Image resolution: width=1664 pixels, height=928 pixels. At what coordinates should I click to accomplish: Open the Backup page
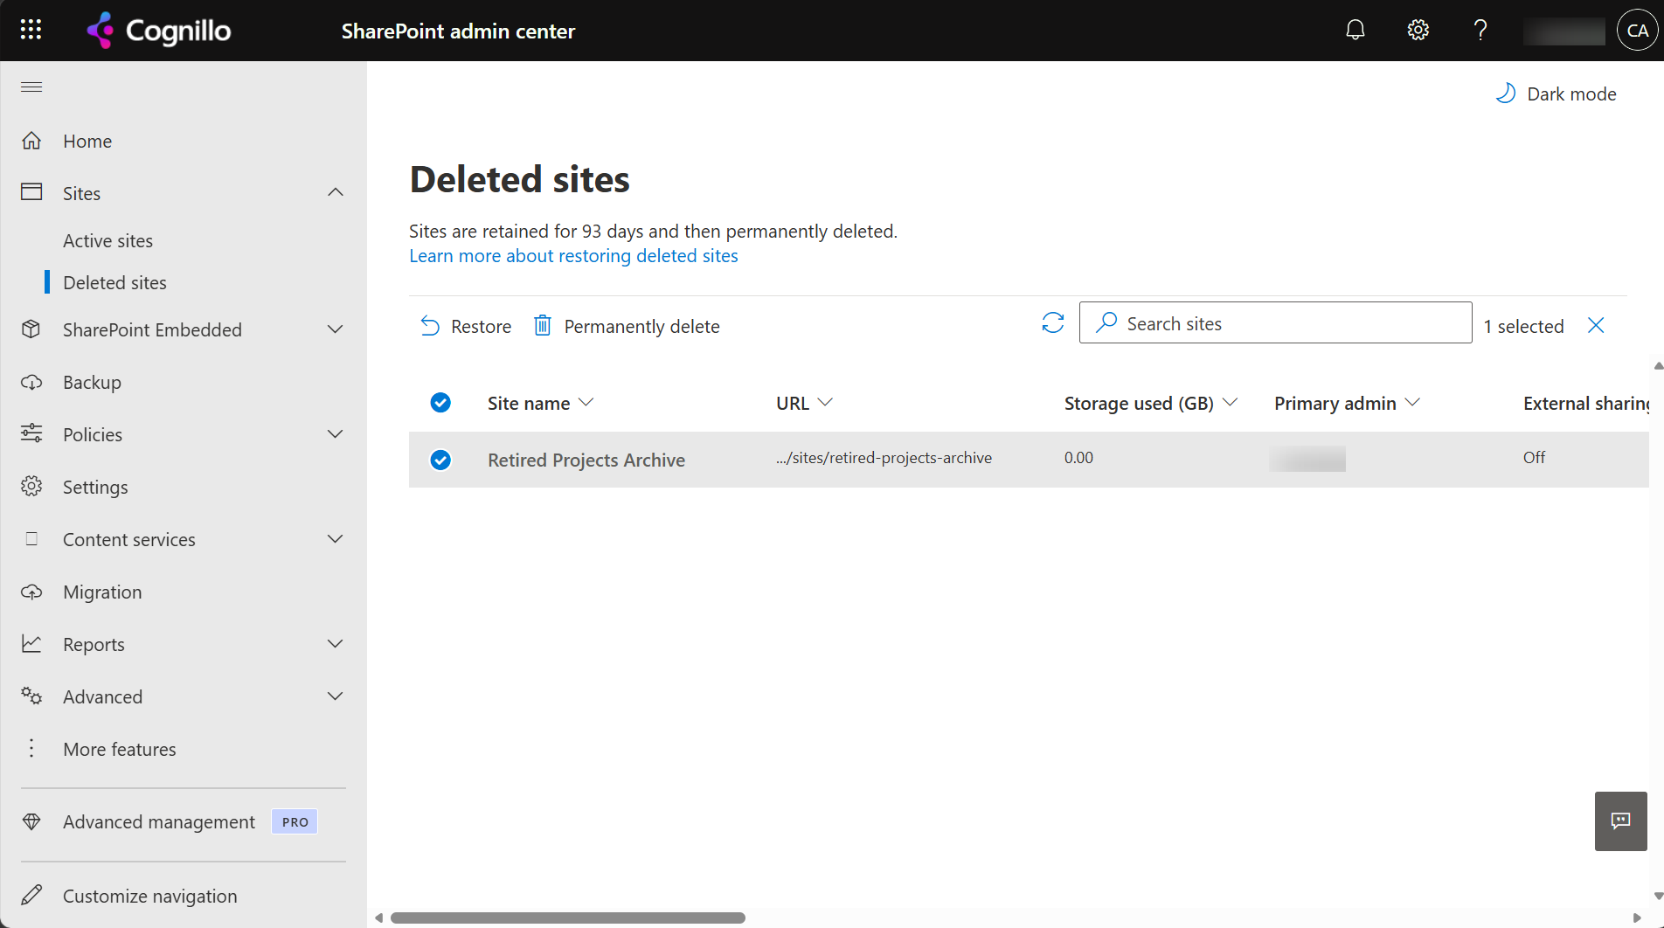tap(92, 382)
